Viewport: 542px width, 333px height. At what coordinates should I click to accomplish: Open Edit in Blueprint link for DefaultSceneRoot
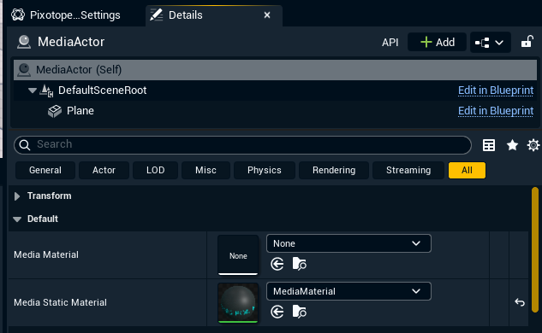click(x=496, y=91)
